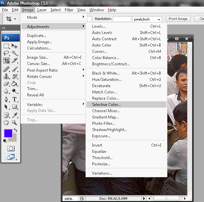Select the Eyedropper tool

coord(15,115)
